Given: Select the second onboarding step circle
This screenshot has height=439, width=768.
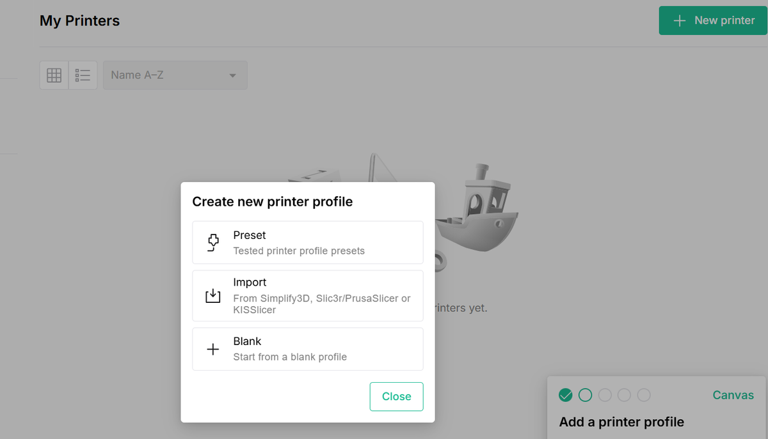Looking at the screenshot, I should [x=585, y=395].
